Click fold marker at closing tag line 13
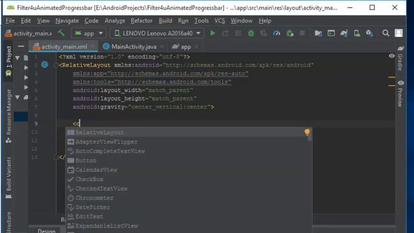 (56, 157)
